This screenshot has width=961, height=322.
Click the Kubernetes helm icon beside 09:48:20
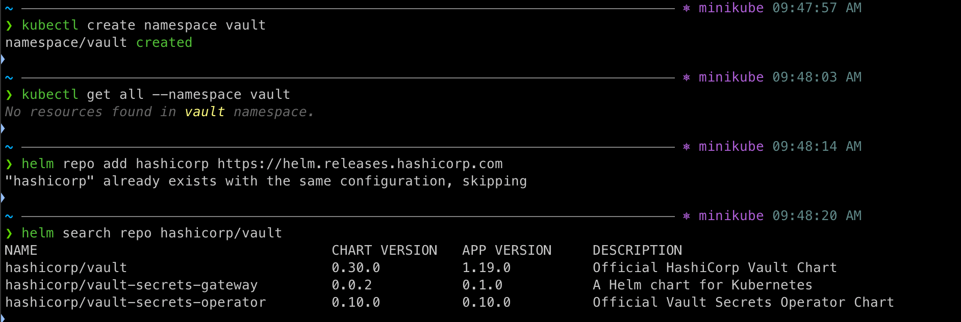coord(687,216)
